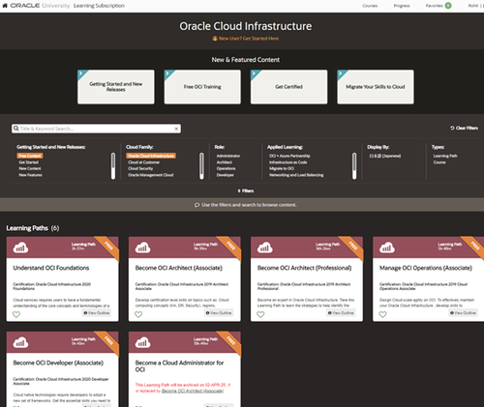Screen dimensions: 484x407
Task: Click the green Favorites count badge
Action: click(448, 6)
